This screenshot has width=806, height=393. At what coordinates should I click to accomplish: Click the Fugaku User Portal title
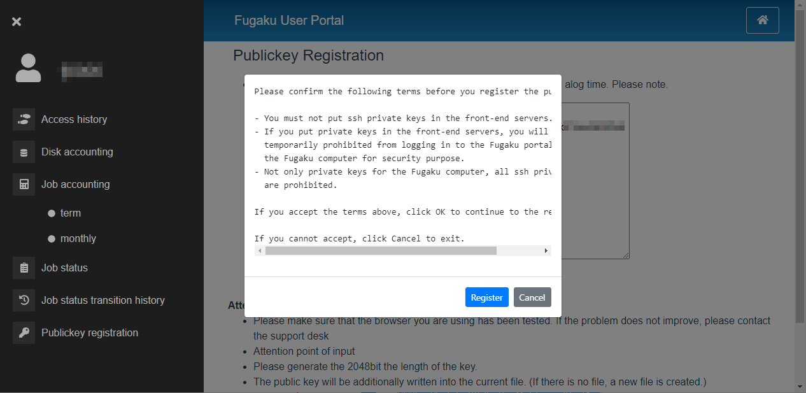click(289, 20)
